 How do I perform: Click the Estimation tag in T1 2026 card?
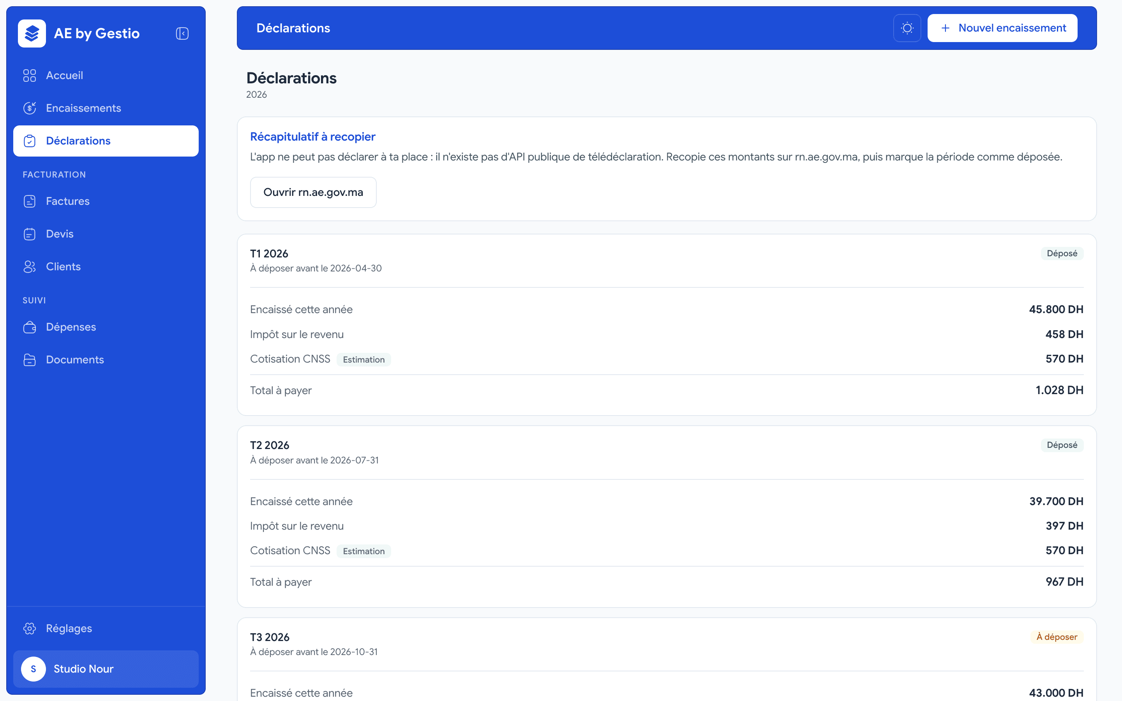(363, 360)
